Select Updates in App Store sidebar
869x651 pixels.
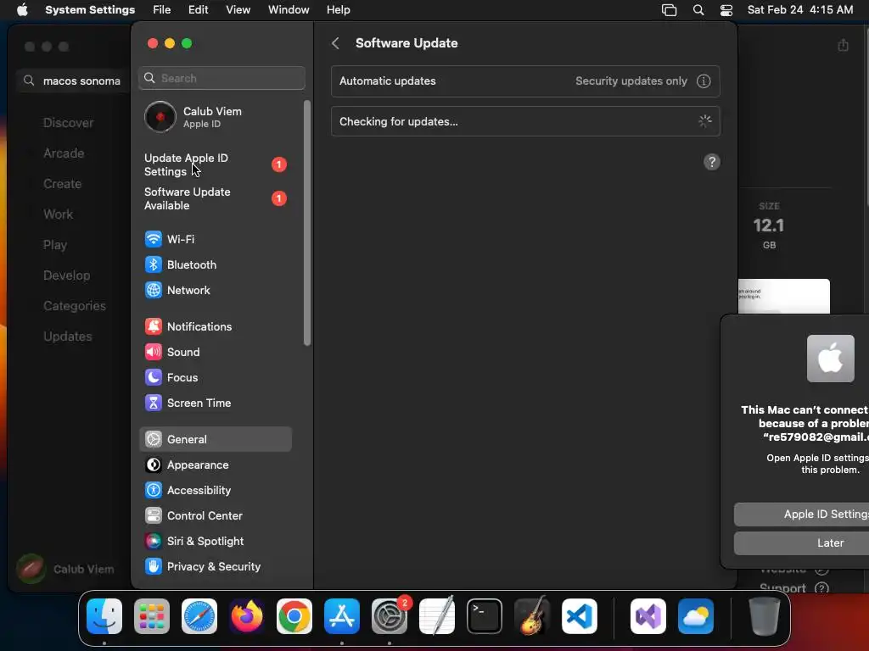pos(68,336)
